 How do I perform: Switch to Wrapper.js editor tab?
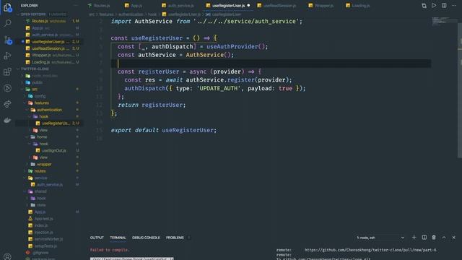click(x=321, y=6)
